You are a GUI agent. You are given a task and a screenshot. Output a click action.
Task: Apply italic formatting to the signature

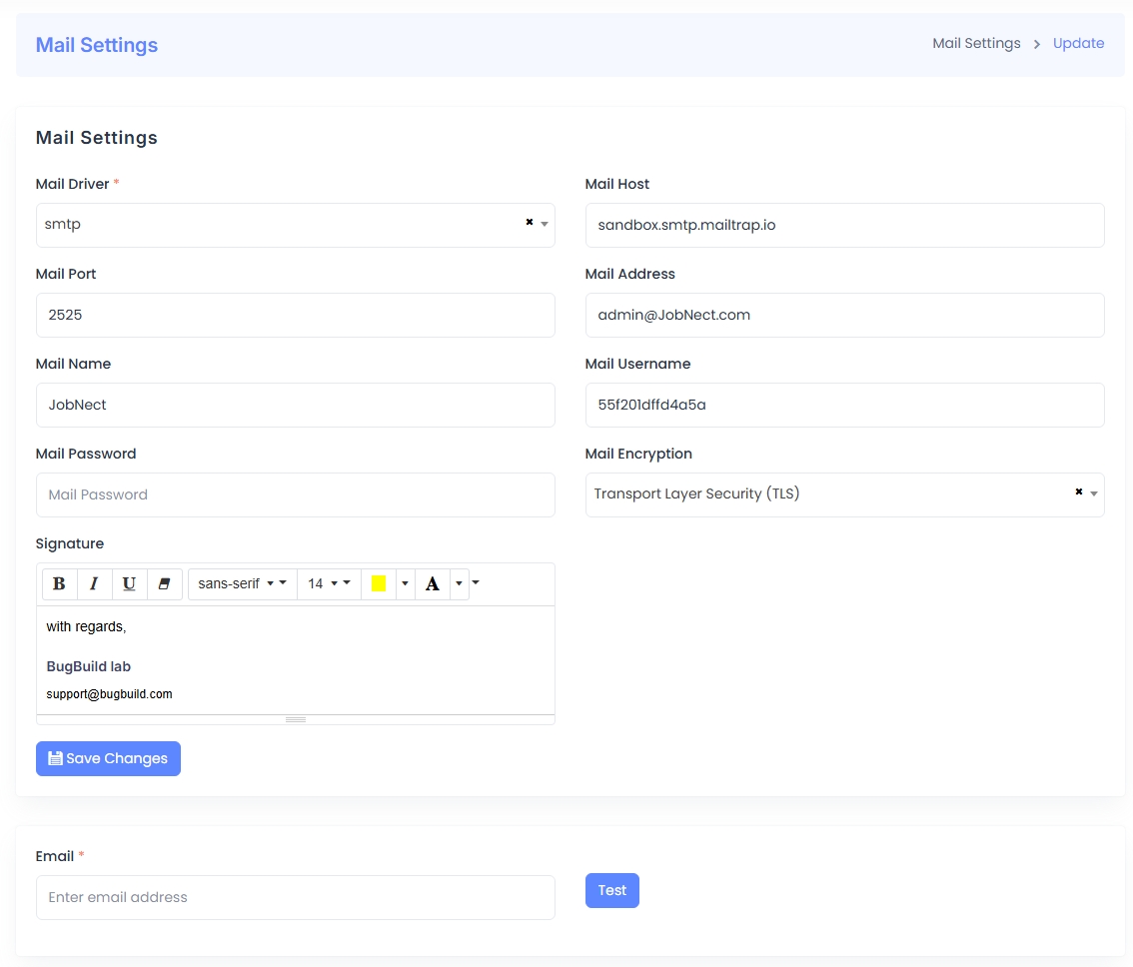(94, 583)
